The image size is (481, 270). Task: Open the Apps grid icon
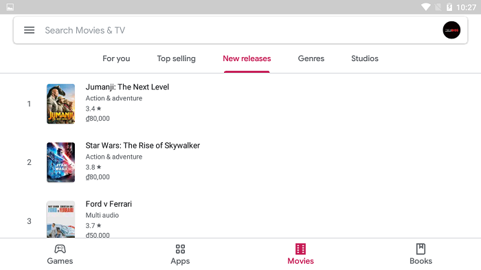click(180, 249)
